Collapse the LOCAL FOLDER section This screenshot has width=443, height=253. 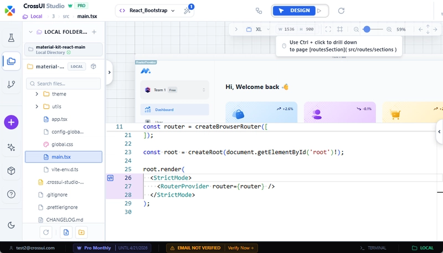click(30, 32)
